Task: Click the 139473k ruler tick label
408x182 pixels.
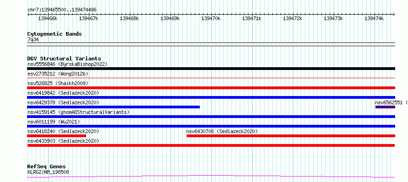Action: tap(333, 18)
